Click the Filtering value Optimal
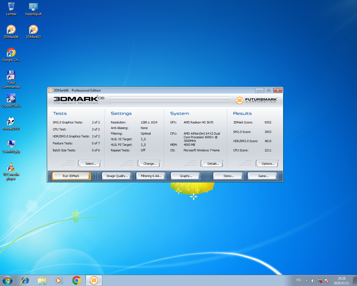The image size is (357, 286). [x=146, y=134]
